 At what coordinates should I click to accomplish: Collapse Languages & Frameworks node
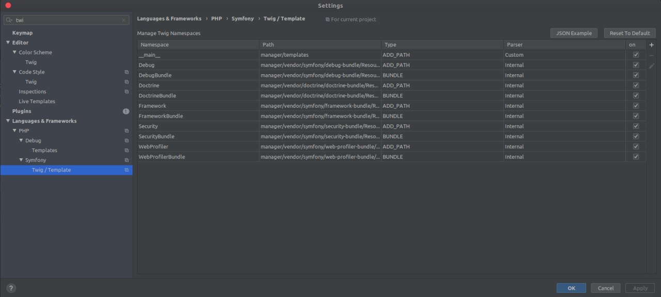pyautogui.click(x=8, y=121)
